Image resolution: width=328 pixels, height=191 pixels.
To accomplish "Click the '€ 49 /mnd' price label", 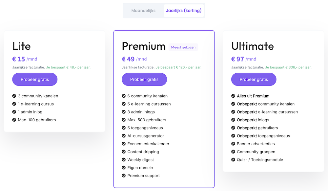I will coord(134,59).
